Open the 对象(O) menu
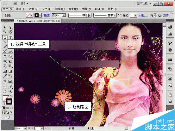 coord(34,9)
